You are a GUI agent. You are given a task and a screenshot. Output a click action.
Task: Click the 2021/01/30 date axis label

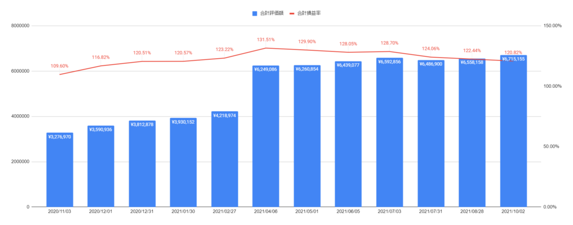184,212
